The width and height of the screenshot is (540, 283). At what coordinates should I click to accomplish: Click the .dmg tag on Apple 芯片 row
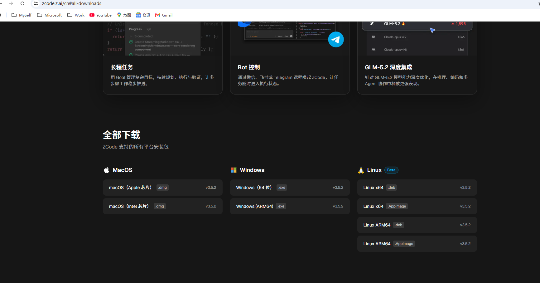pos(162,188)
